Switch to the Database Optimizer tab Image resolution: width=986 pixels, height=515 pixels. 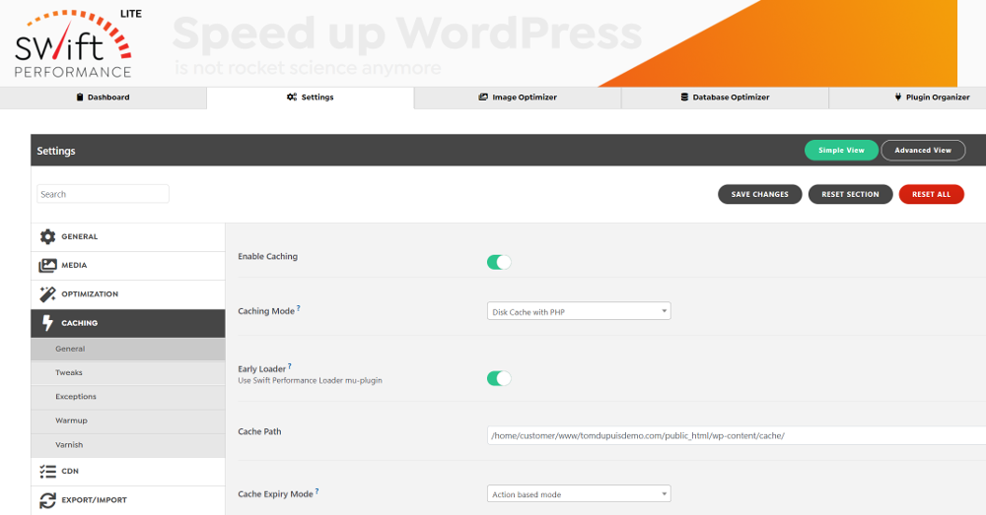coord(725,97)
